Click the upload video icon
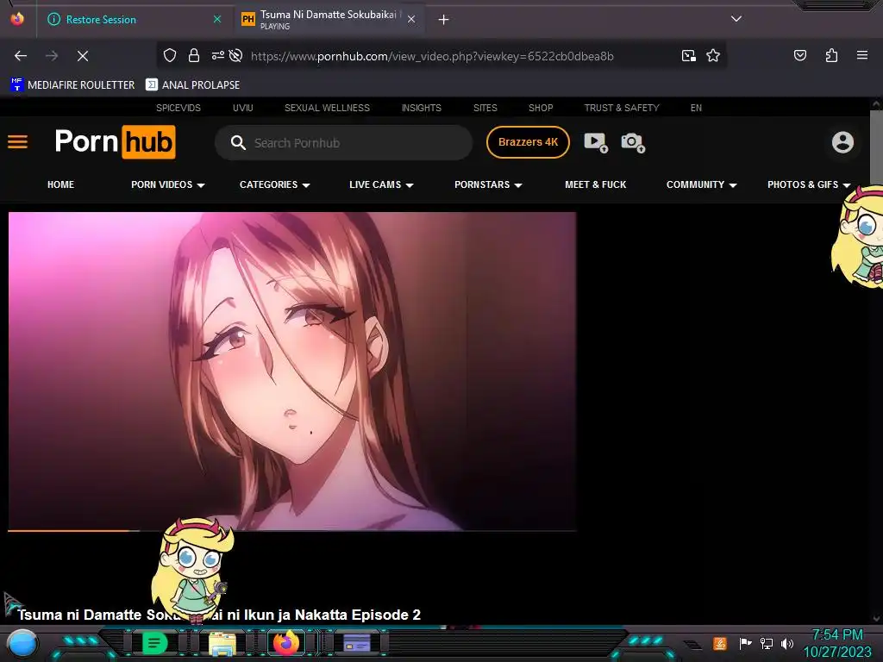 click(x=596, y=142)
